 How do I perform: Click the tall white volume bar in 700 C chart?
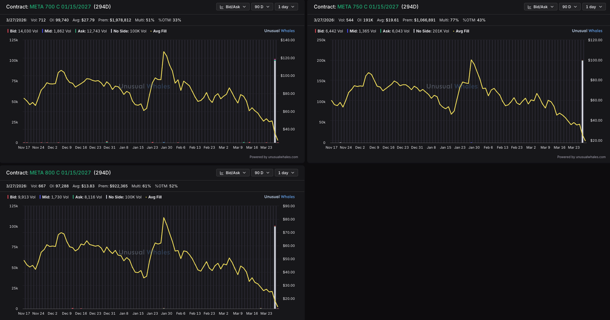(x=275, y=101)
